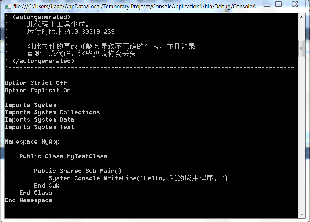Viewport: 310px width, 222px height.
Task: Click the System.Console.WriteLine statement
Action: (138, 178)
